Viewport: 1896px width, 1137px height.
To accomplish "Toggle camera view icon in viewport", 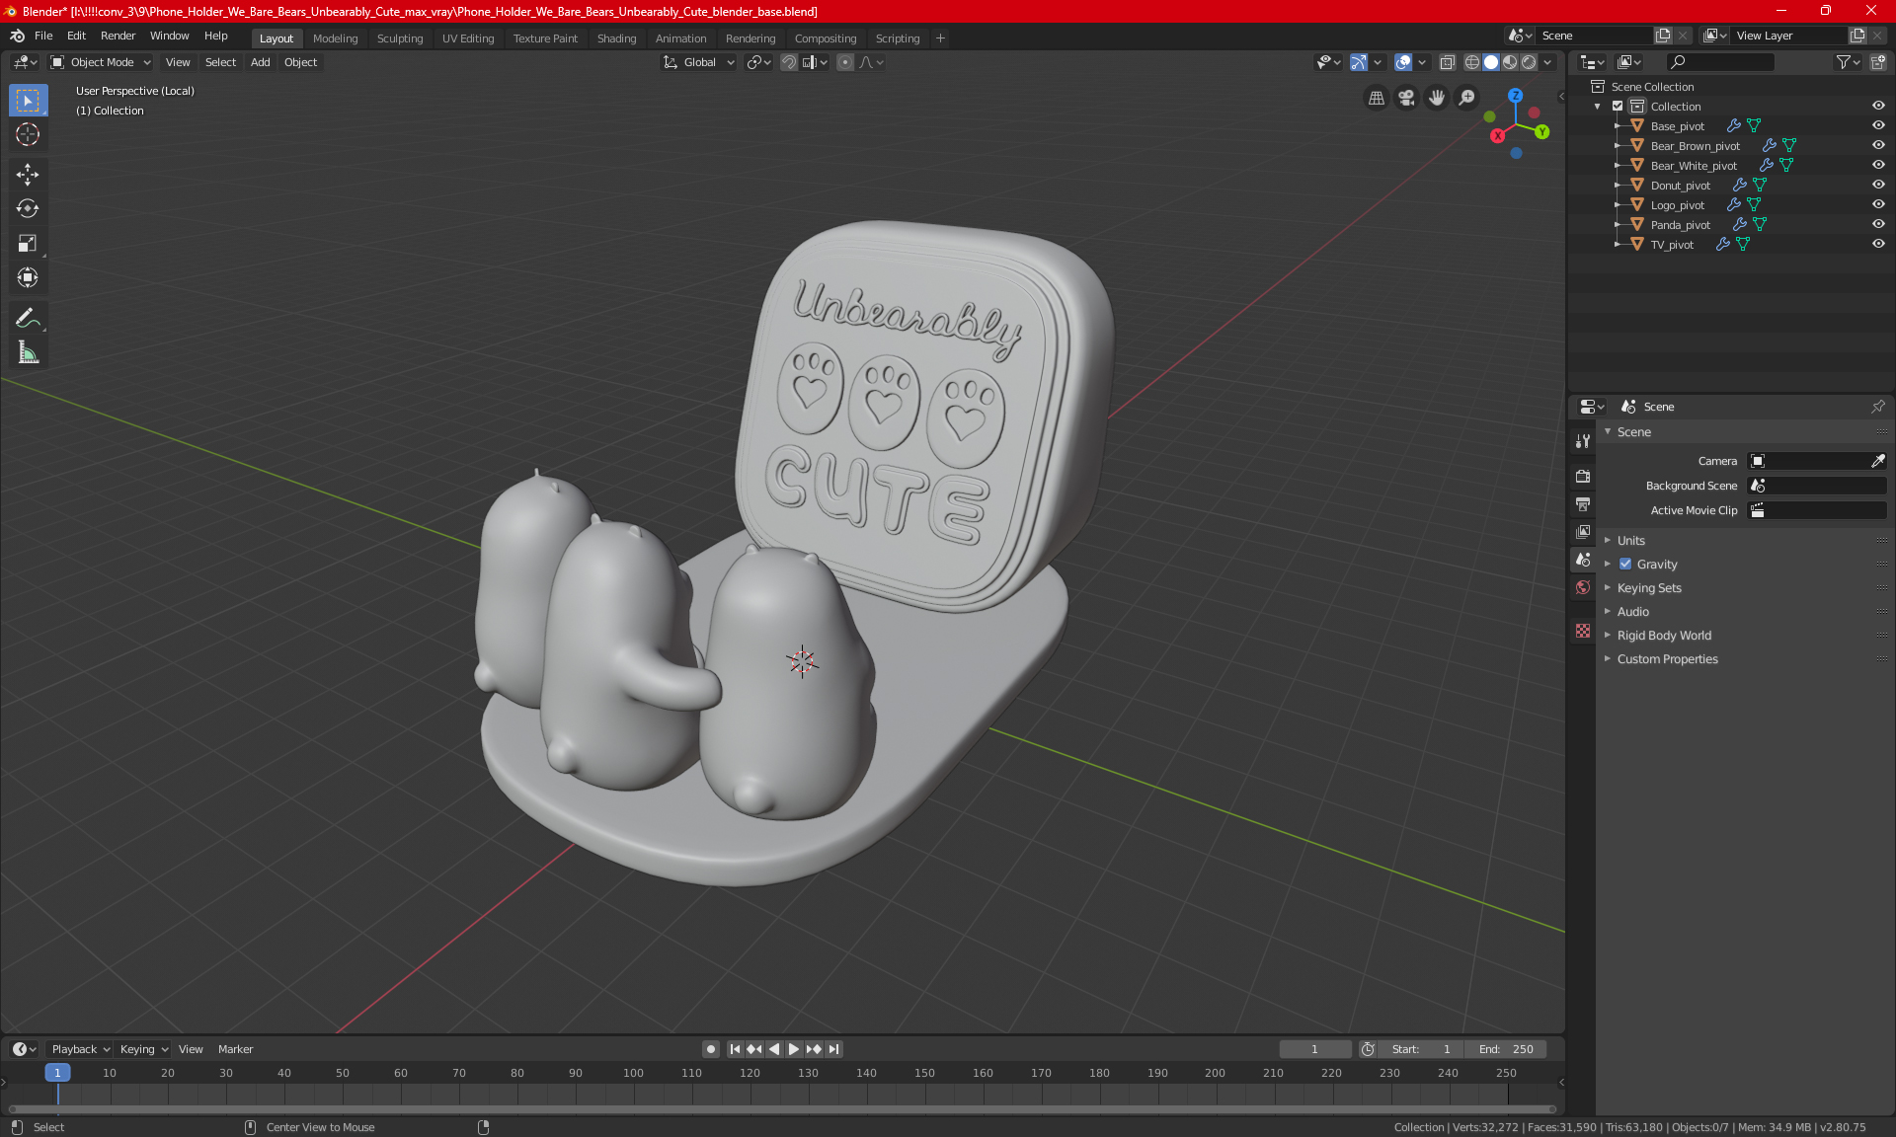I will (1406, 98).
